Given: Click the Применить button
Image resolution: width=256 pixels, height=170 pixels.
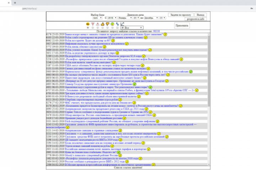Looking at the screenshot, I should click(182, 25).
